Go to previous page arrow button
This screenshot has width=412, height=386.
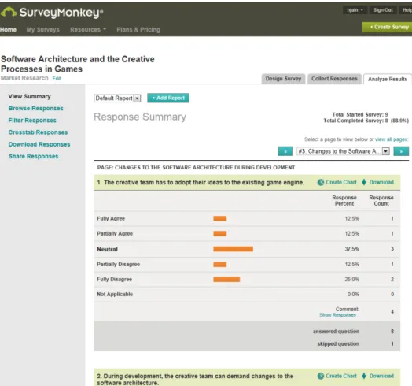[285, 151]
